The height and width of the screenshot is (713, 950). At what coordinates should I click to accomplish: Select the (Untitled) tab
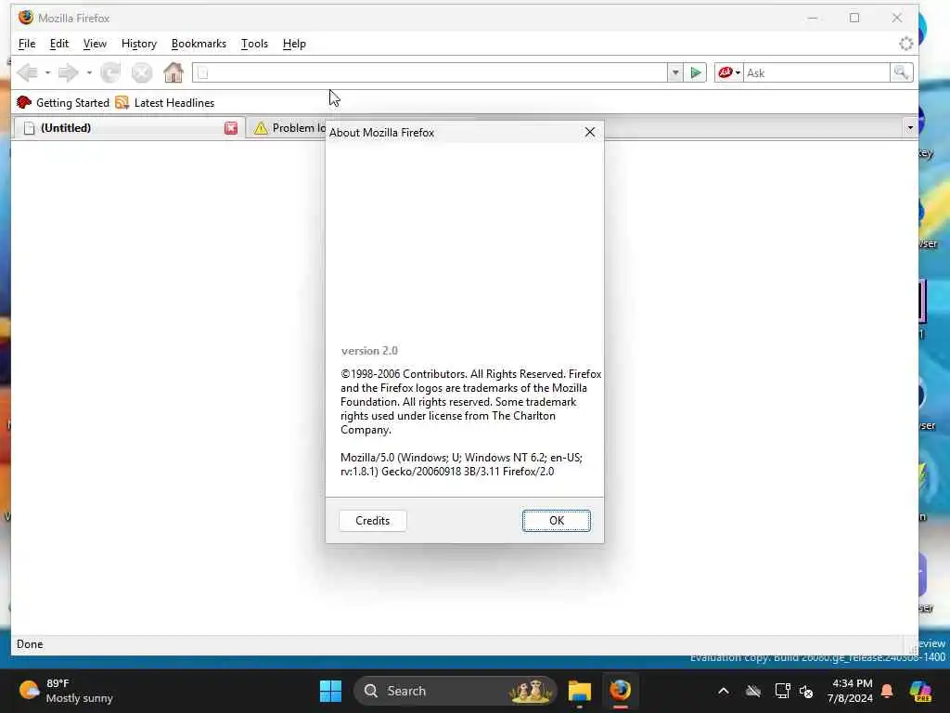point(128,128)
